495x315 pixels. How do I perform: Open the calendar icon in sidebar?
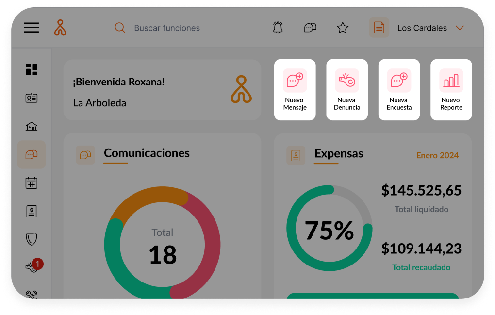point(32,183)
